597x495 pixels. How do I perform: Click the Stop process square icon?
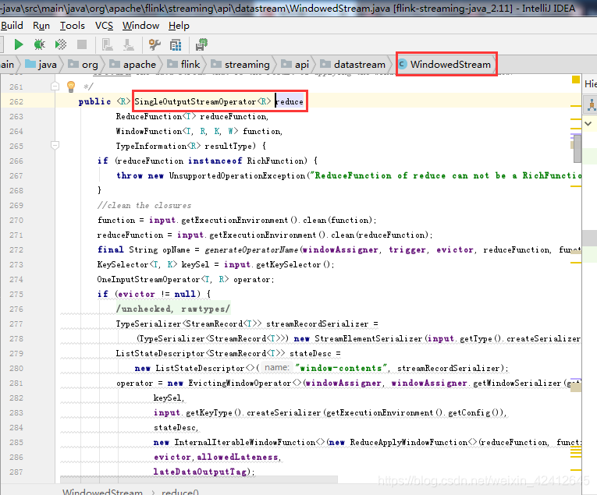coord(82,44)
